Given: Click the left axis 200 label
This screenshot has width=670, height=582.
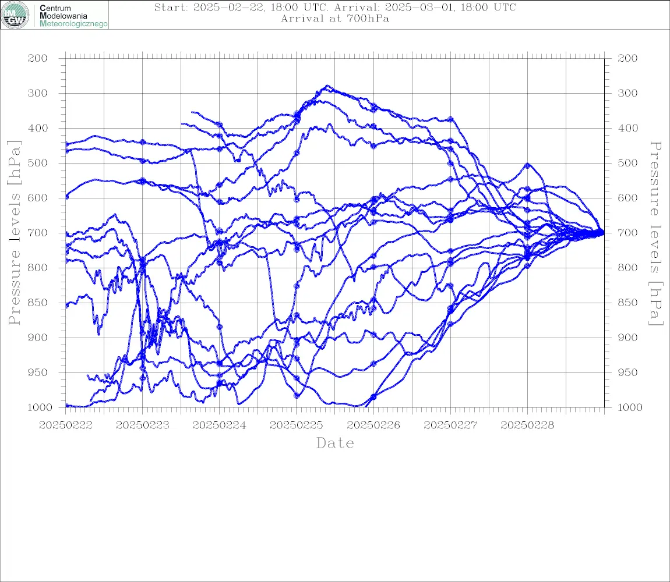Looking at the screenshot, I should [38, 58].
